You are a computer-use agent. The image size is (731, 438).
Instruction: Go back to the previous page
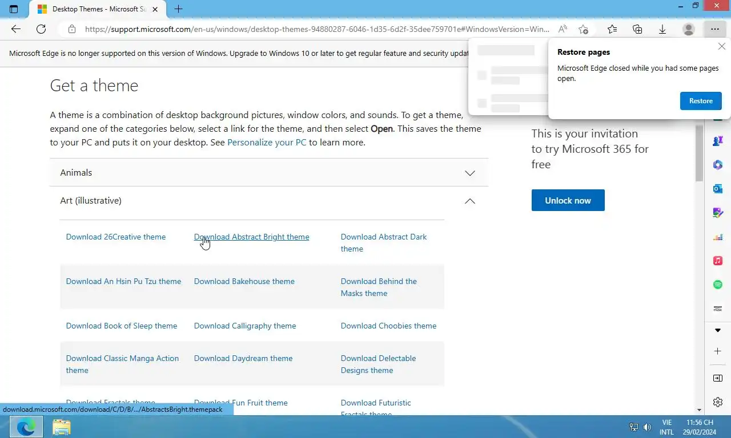16,29
